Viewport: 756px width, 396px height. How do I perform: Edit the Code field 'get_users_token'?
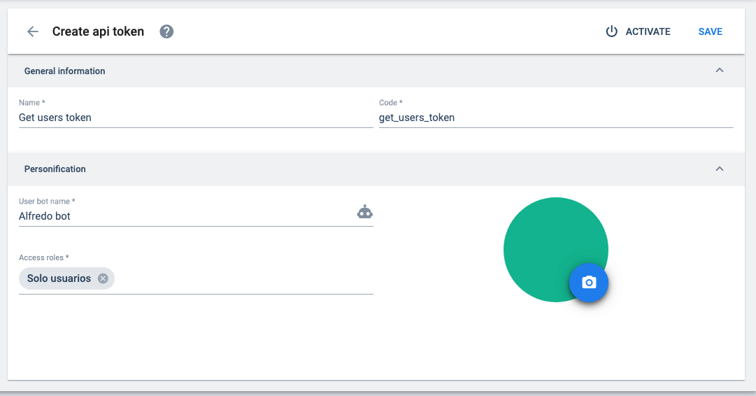point(556,118)
